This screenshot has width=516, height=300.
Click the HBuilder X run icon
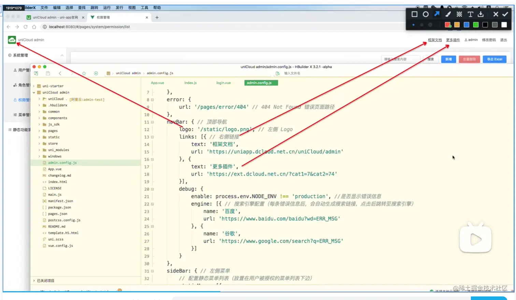coord(96,73)
